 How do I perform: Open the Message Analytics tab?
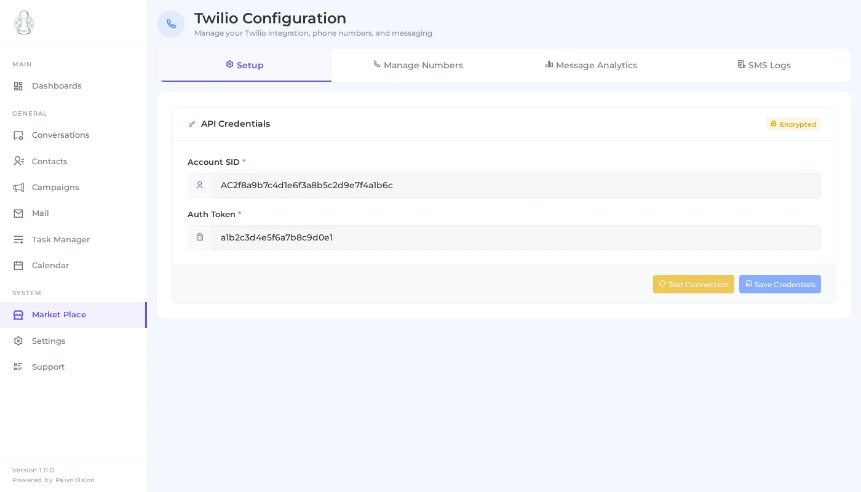[x=590, y=65]
